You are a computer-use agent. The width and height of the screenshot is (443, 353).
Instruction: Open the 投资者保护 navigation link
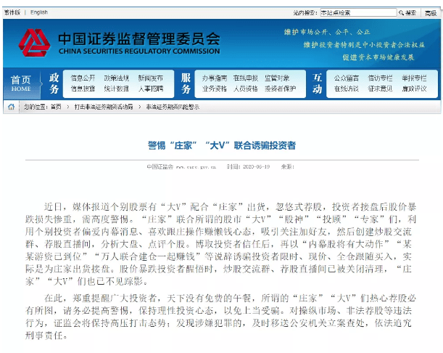tap(280, 89)
